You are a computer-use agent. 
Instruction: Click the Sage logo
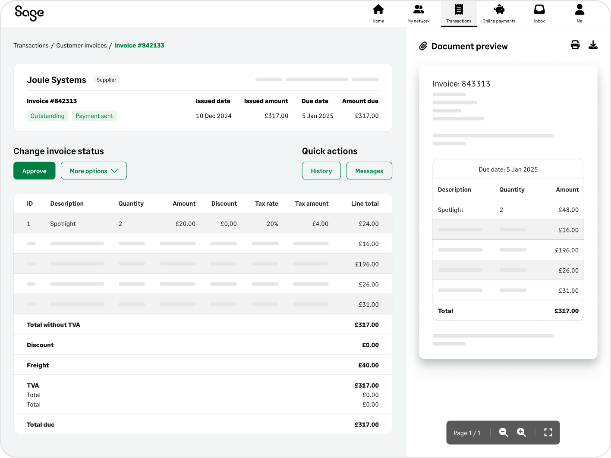[x=29, y=13]
